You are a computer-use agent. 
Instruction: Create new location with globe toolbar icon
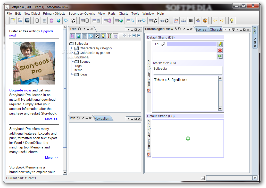tap(59, 21)
